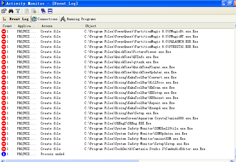The height and width of the screenshot is (162, 236).
Task: Click the binoculars find icon
Action: tap(11, 11)
